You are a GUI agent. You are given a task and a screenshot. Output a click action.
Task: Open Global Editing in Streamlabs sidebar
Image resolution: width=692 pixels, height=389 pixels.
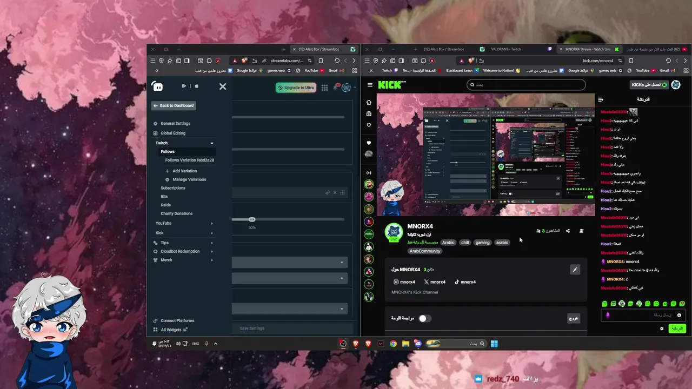pos(172,133)
